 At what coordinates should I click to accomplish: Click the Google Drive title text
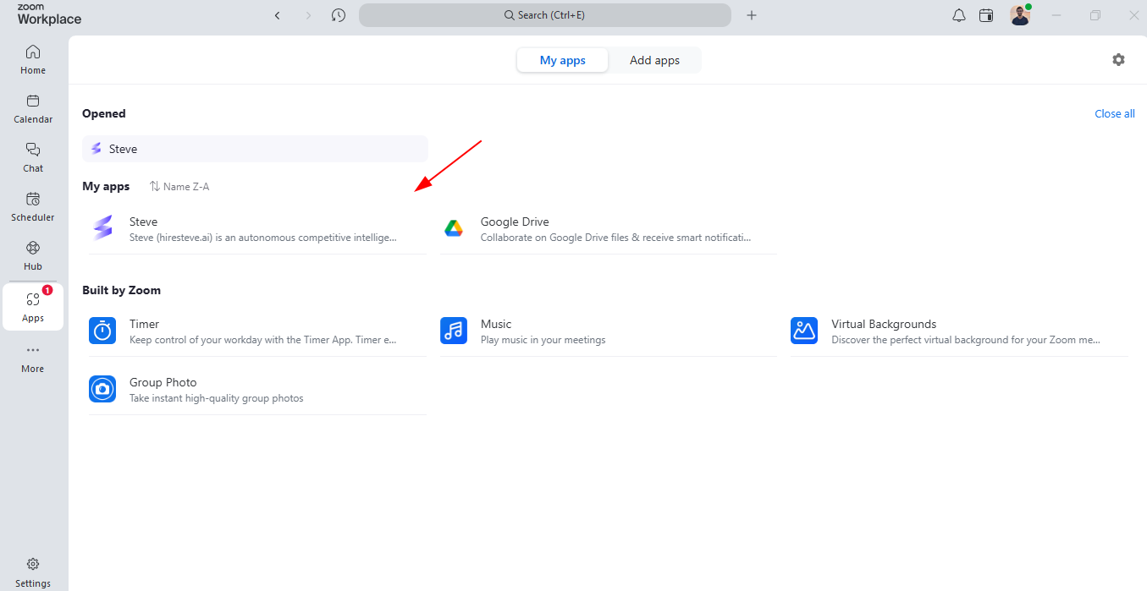click(x=515, y=222)
